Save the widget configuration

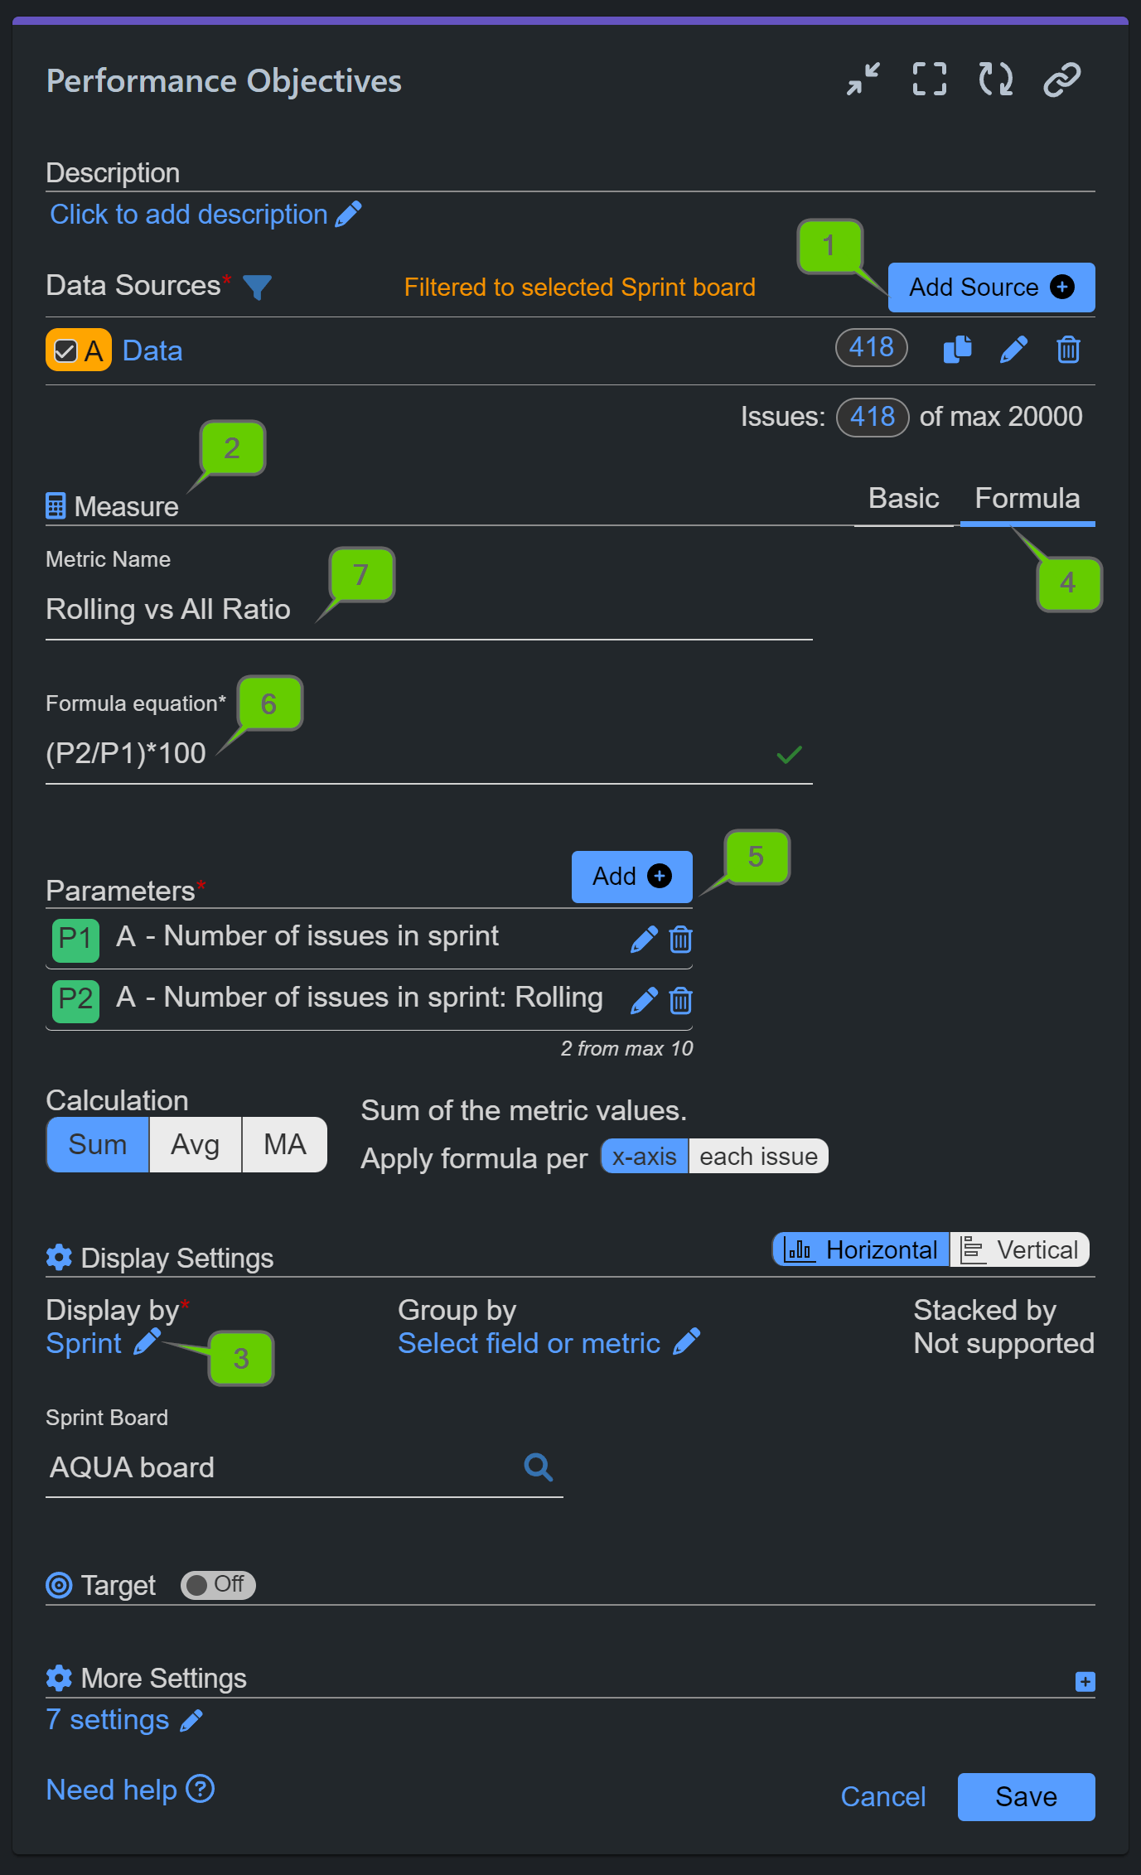point(1026,1796)
